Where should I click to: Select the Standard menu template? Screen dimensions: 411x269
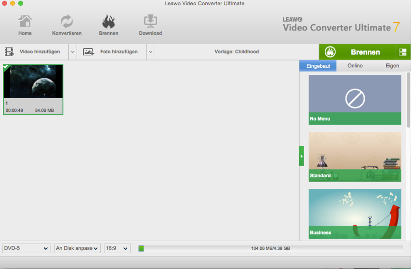[355, 157]
